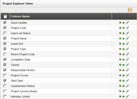Move Project current phase row down

[x=120, y=91]
